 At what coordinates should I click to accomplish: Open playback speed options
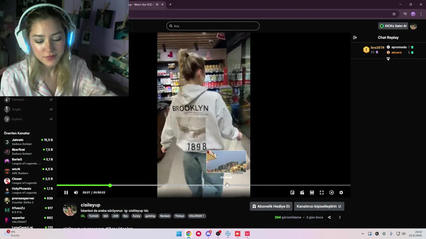[331, 193]
